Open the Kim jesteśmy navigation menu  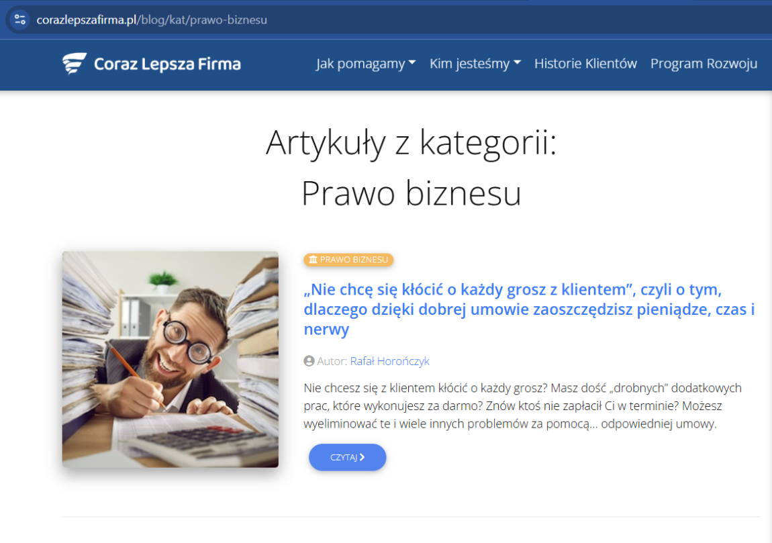[469, 64]
